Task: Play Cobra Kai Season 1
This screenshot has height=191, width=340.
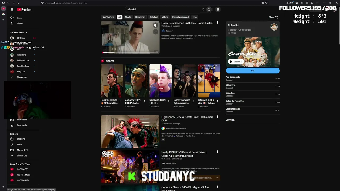Action: (x=236, y=62)
